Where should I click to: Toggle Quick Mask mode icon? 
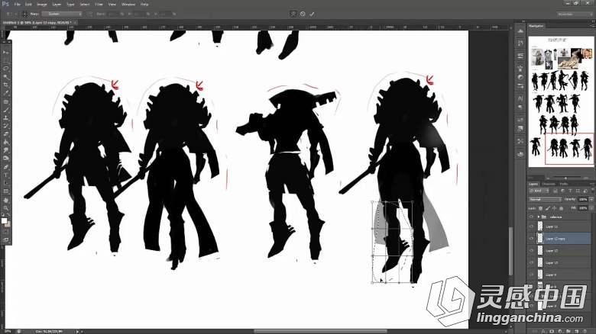5,232
